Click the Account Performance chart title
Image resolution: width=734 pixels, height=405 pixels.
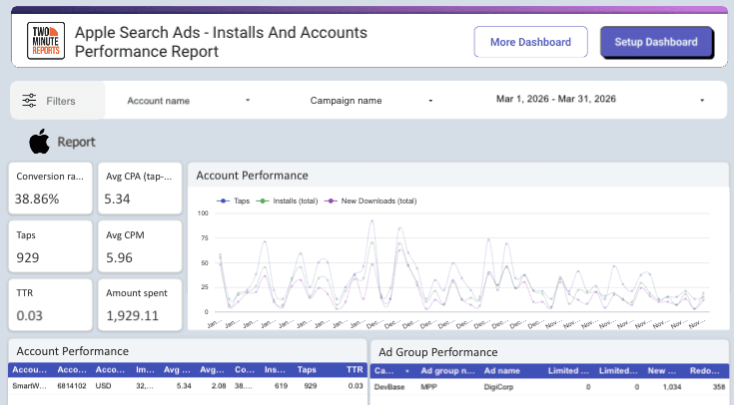(x=252, y=176)
